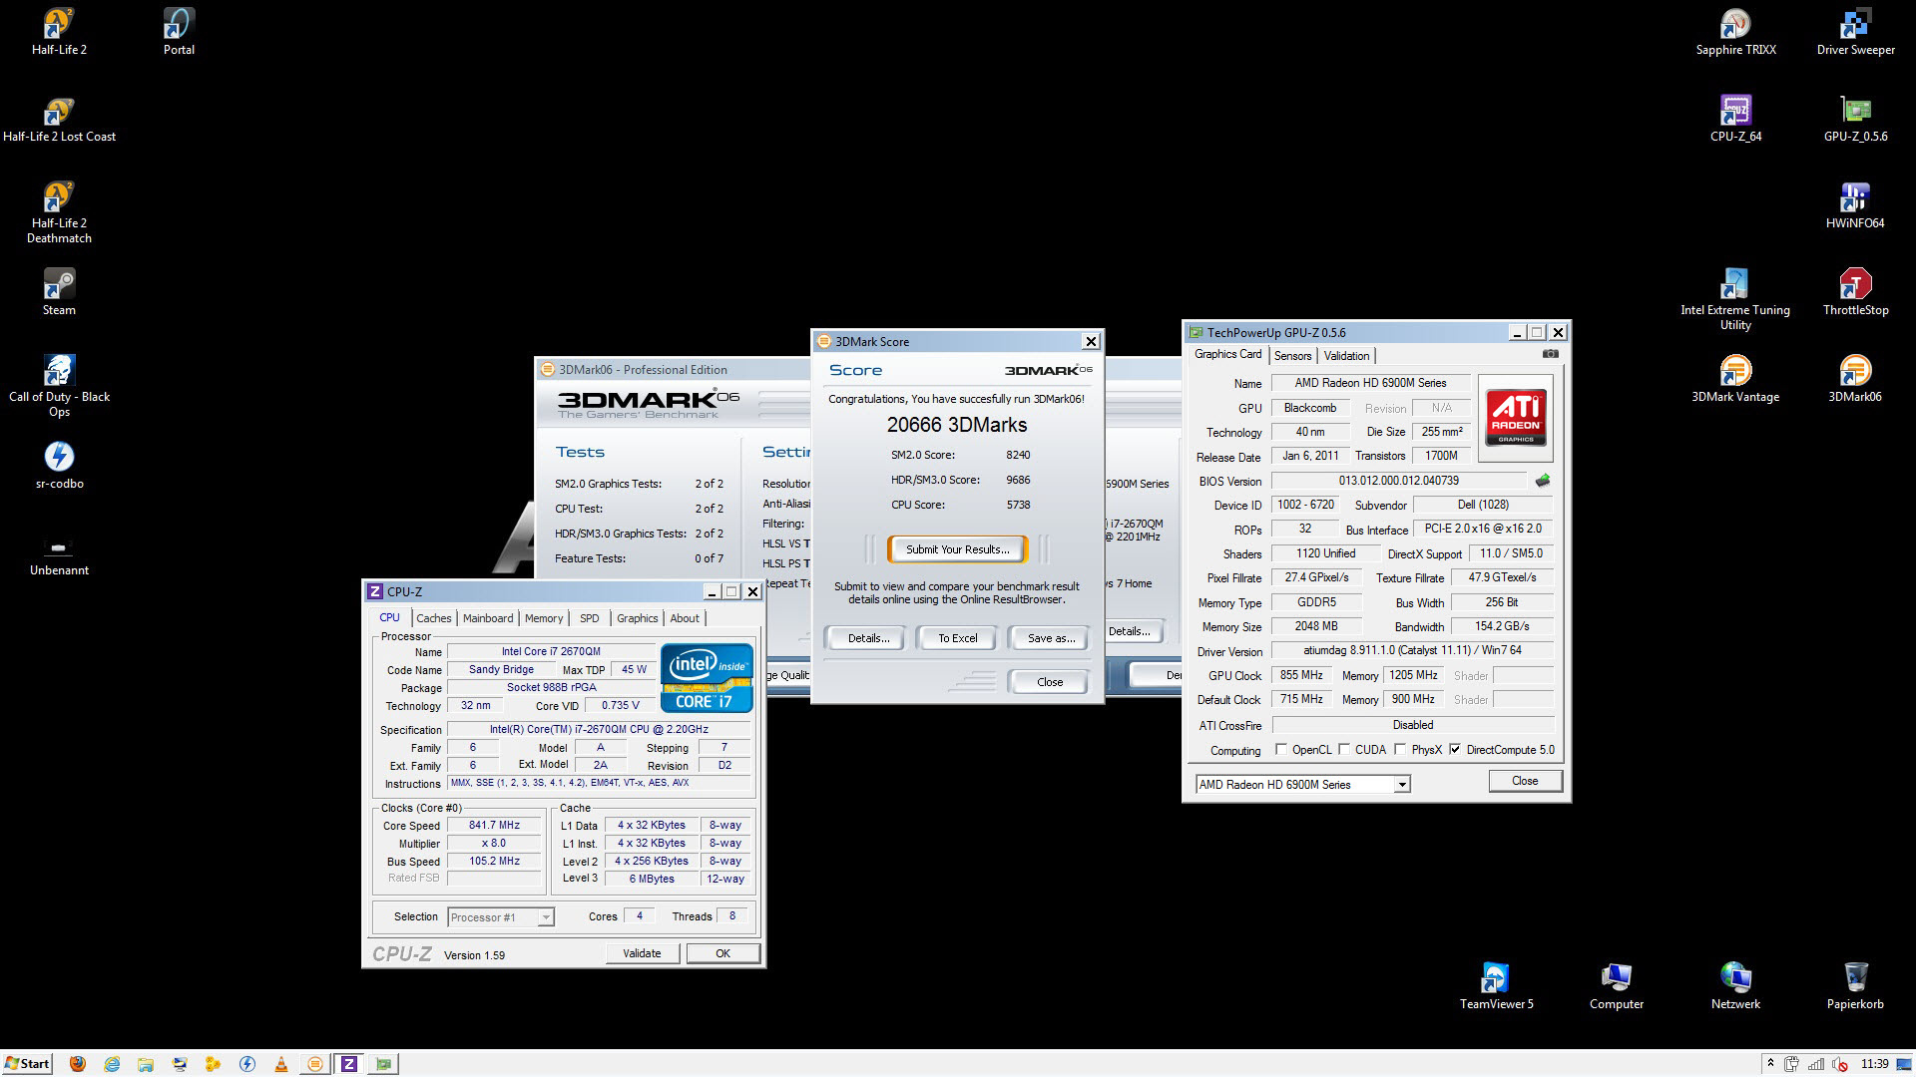This screenshot has height=1077, width=1916.
Task: Select the sr-codbo desktop icon
Action: [x=59, y=466]
